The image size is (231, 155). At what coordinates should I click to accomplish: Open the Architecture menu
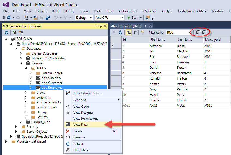127,11
